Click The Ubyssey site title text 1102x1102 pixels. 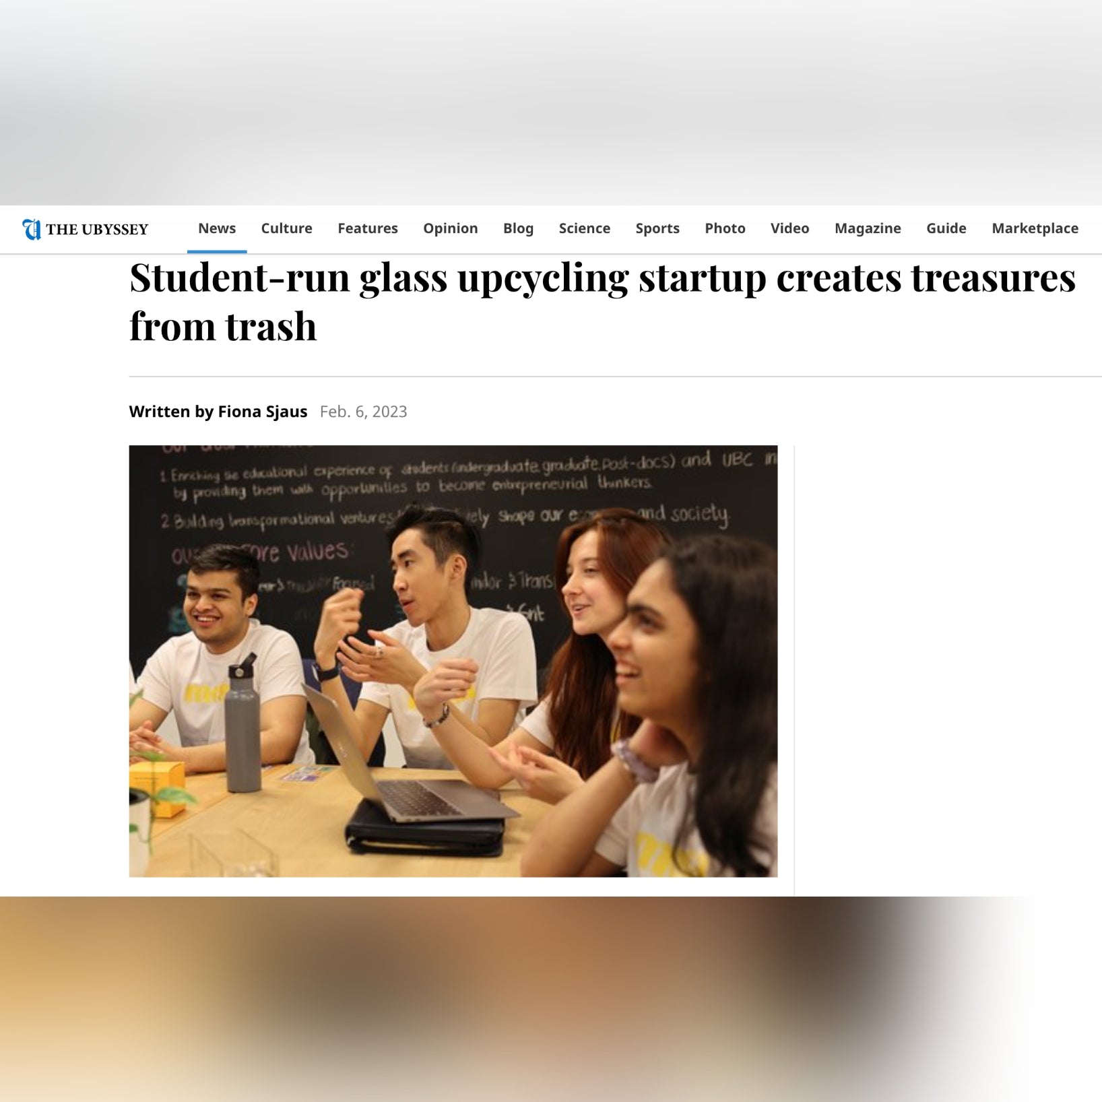pos(97,229)
